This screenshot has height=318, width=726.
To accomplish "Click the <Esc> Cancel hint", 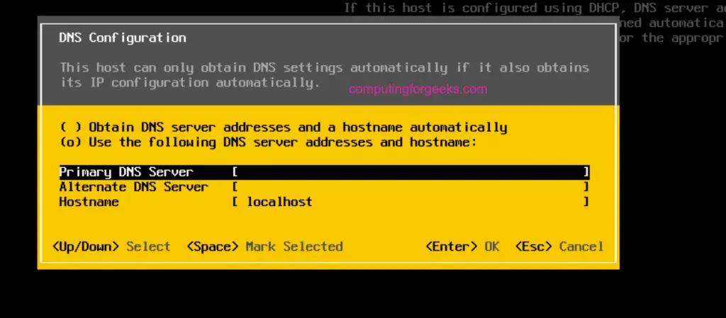I will (x=559, y=246).
